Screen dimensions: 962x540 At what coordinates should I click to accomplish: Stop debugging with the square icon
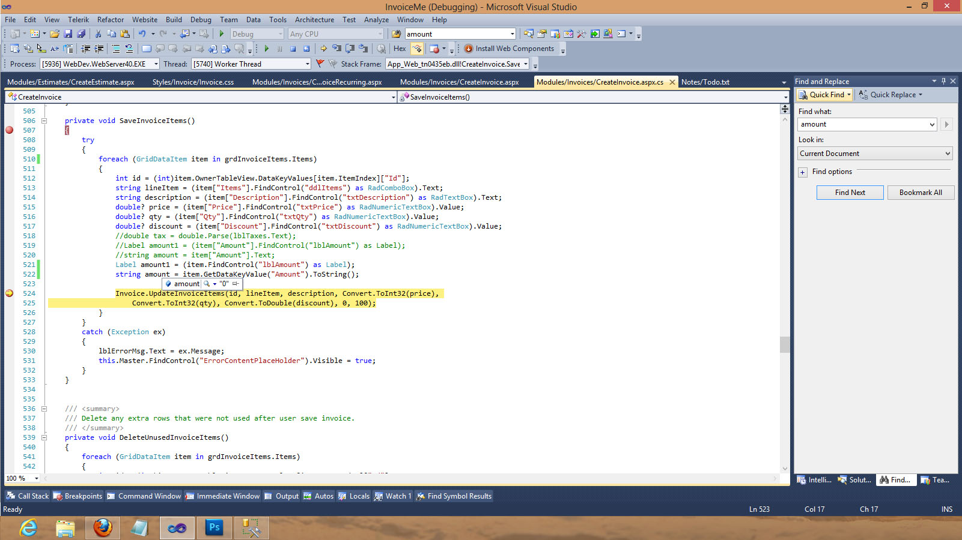coord(293,49)
